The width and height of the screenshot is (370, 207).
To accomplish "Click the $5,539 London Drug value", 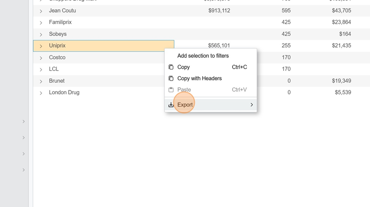I will click(x=343, y=93).
